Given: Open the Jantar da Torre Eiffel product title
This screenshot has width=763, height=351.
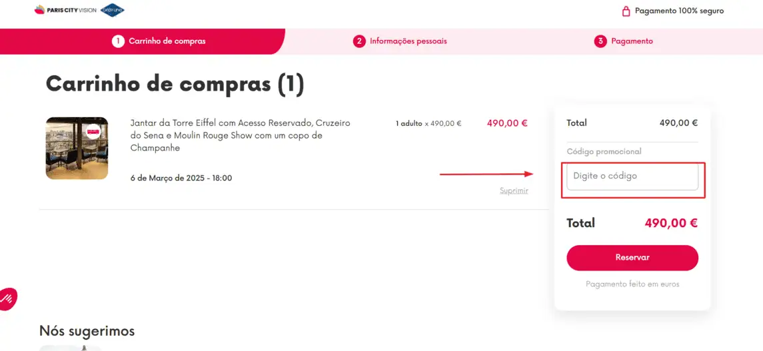Looking at the screenshot, I should click(x=241, y=136).
